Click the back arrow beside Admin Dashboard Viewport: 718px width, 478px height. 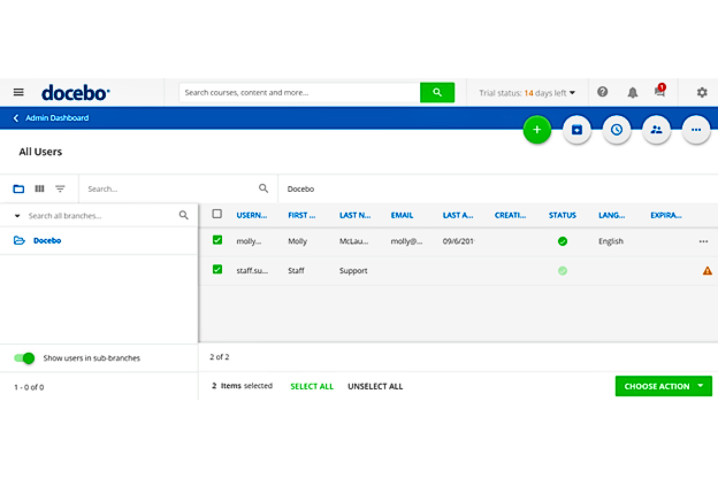click(16, 118)
